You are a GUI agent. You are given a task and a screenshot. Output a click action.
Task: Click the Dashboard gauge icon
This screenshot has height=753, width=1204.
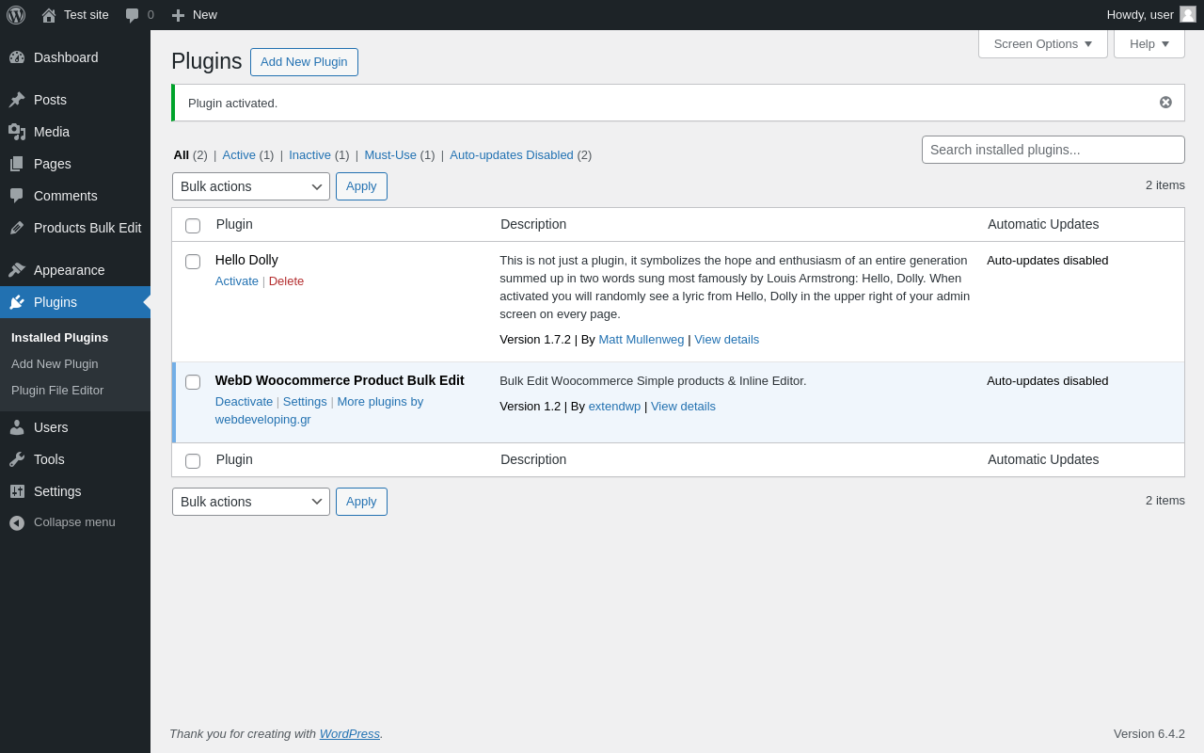[17, 57]
